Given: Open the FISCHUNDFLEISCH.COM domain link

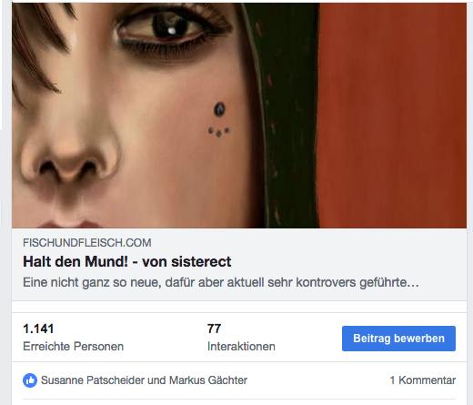Looking at the screenshot, I should (x=87, y=243).
